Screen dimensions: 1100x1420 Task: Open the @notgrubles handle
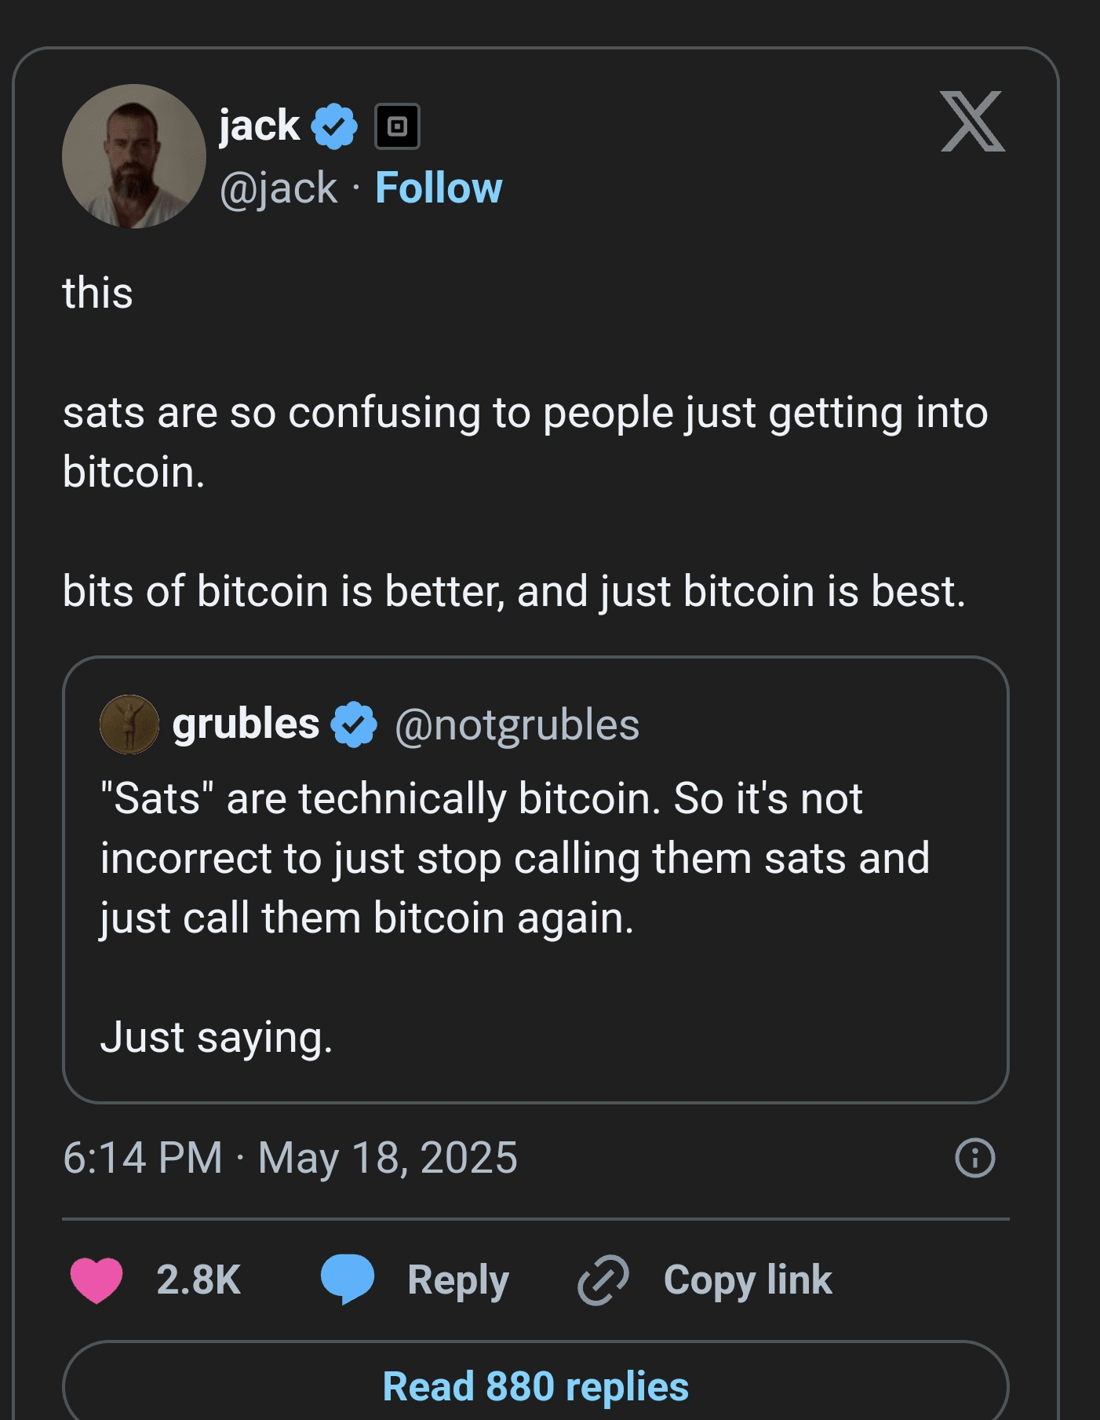[517, 725]
